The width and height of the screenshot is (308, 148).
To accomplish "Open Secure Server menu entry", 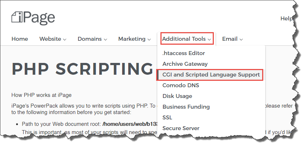I will tap(181, 128).
